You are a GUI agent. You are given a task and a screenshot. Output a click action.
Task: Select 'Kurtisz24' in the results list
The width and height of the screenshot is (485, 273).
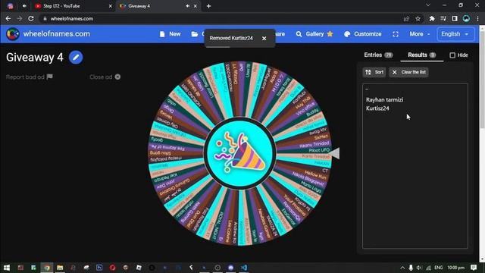tap(377, 108)
